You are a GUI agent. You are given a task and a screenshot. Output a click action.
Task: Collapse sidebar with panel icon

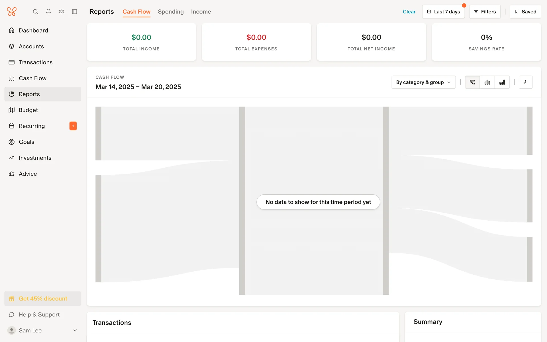75,12
